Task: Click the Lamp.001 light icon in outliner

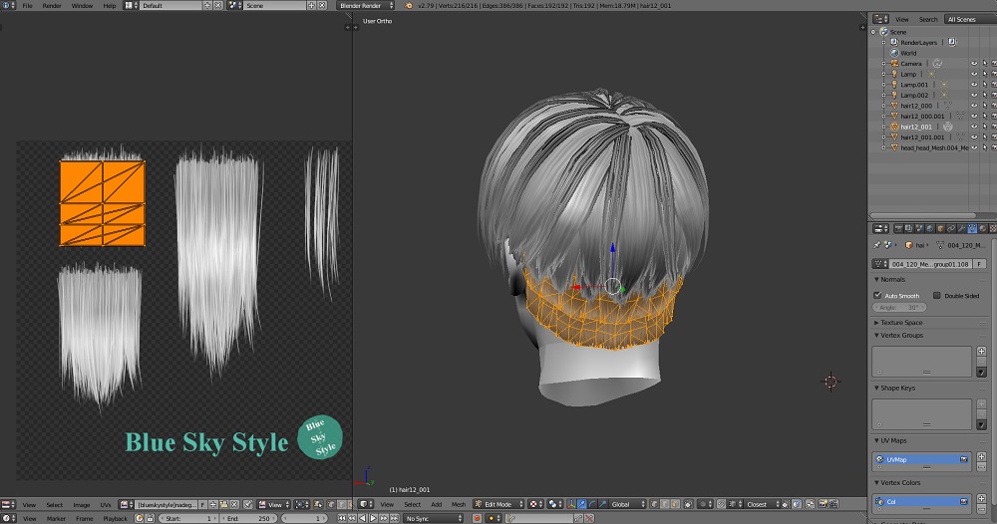Action: click(894, 85)
